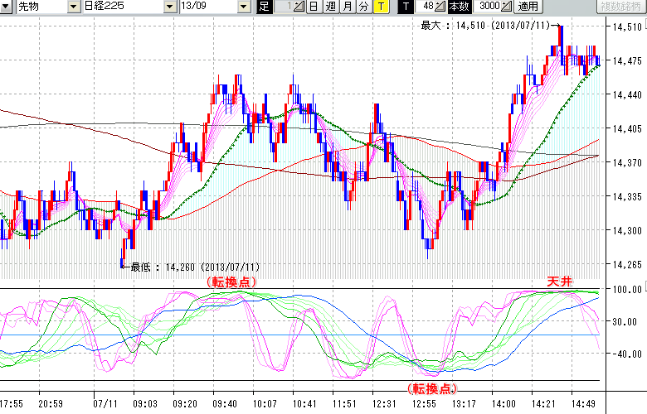
Task: Click the black 足 label icon
Action: (x=264, y=7)
